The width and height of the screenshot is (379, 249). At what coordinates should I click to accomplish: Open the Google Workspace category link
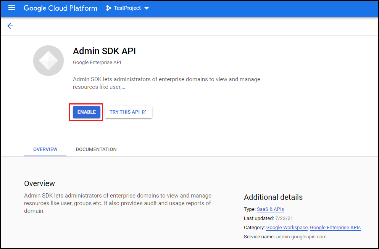point(287,228)
